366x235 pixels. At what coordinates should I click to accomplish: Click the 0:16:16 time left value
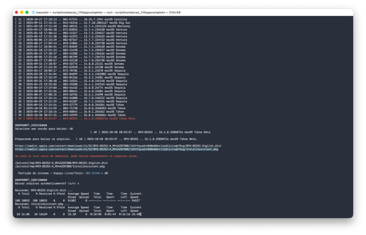pos(125,214)
